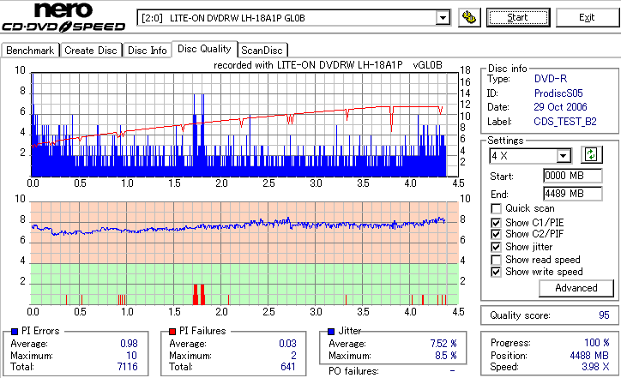Uncheck Show C1/PIE option

click(x=496, y=223)
